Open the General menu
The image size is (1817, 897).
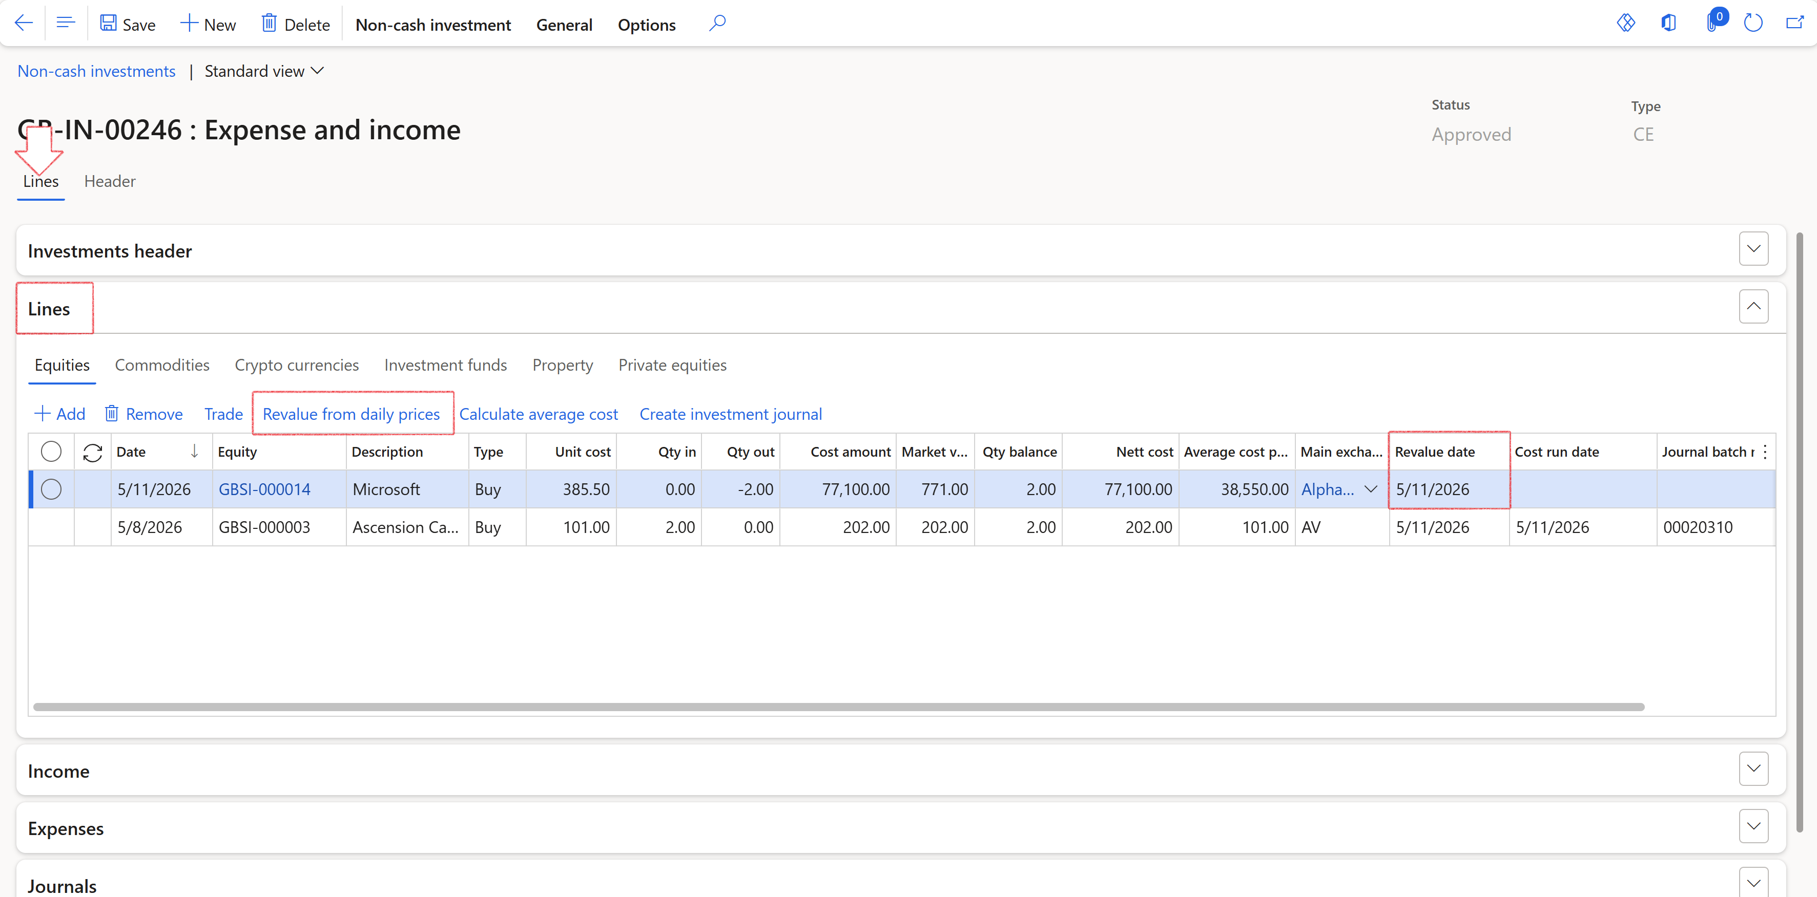[x=564, y=25]
